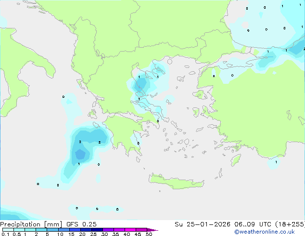The width and height of the screenshot is (305, 236).
Task: Click the '(18+255)' forecast run text
Action: (290, 224)
